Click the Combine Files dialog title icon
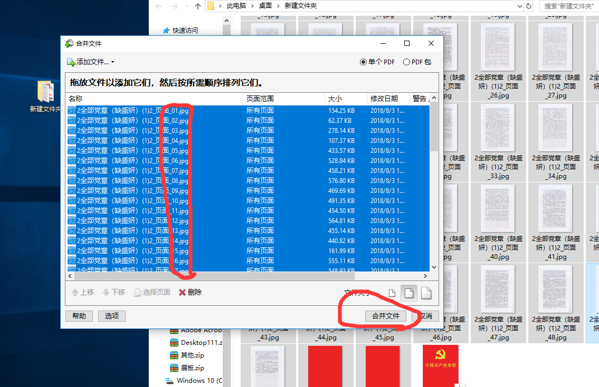Viewport: 599px width, 387px height. coord(69,44)
